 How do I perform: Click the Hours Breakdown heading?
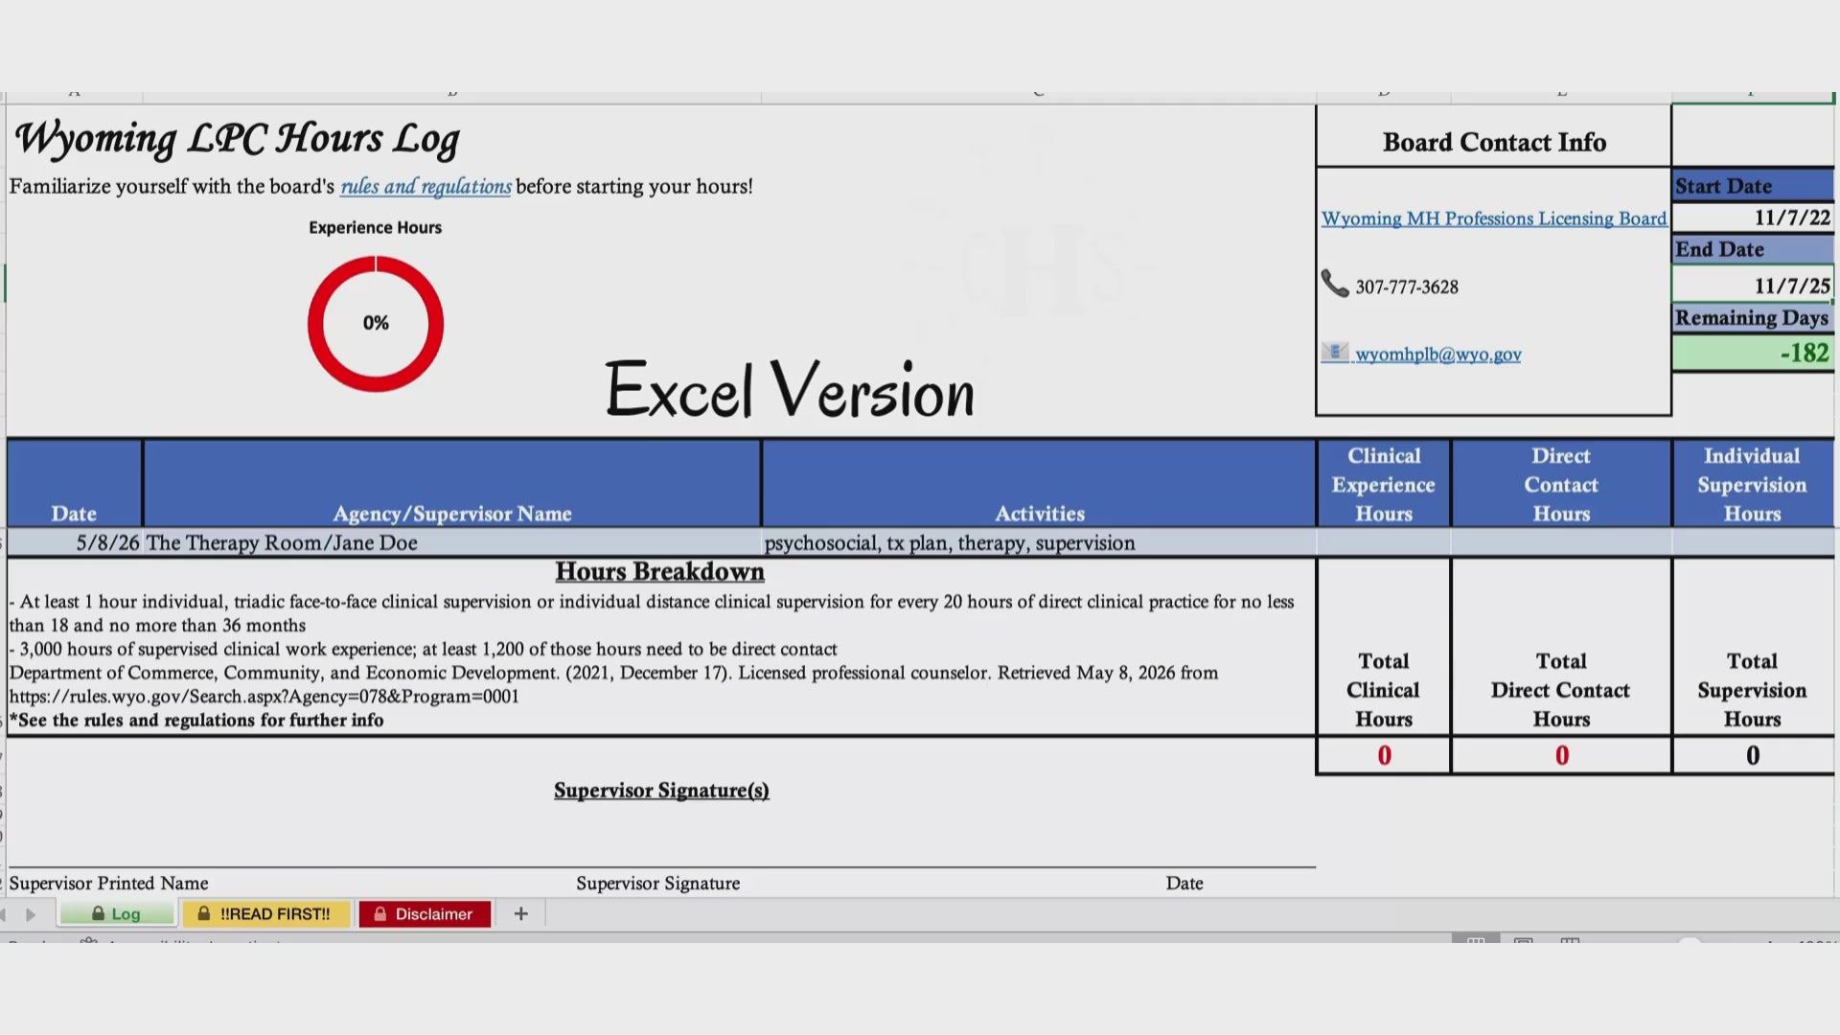[660, 571]
